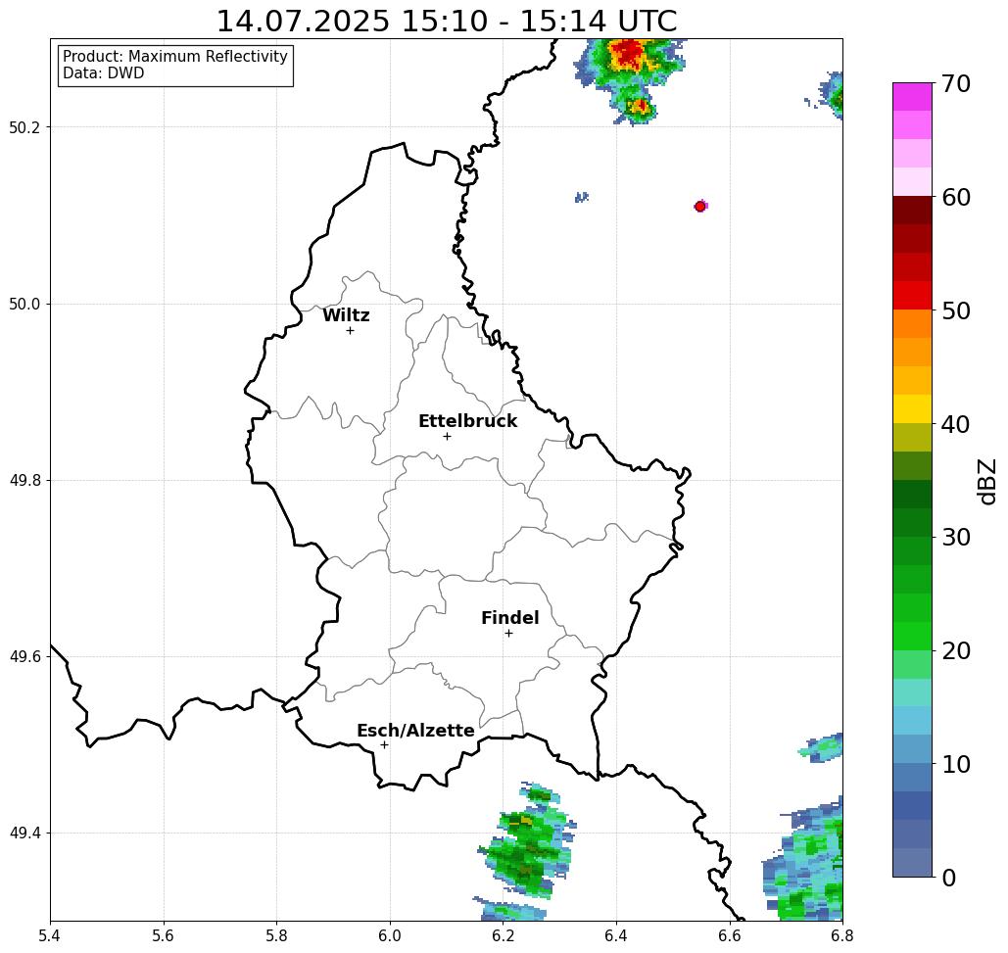This screenshot has height=953, width=1008.
Task: Click the Findel station label
Action: [509, 618]
